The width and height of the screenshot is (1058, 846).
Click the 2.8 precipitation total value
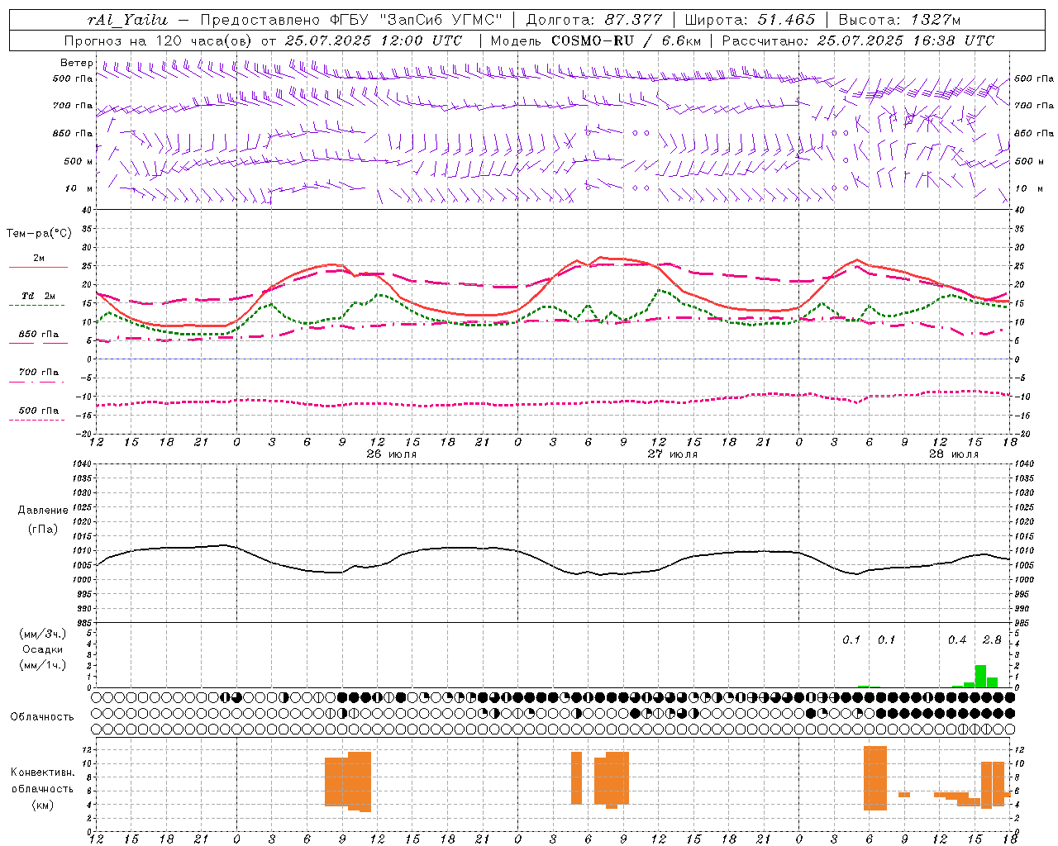coord(992,640)
